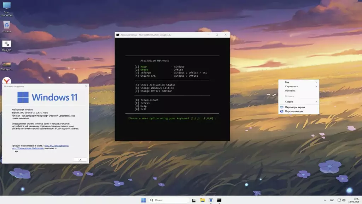Switch to the command prompt taskbar icon
Viewport: 362px width, 204px height.
pyautogui.click(x=219, y=200)
